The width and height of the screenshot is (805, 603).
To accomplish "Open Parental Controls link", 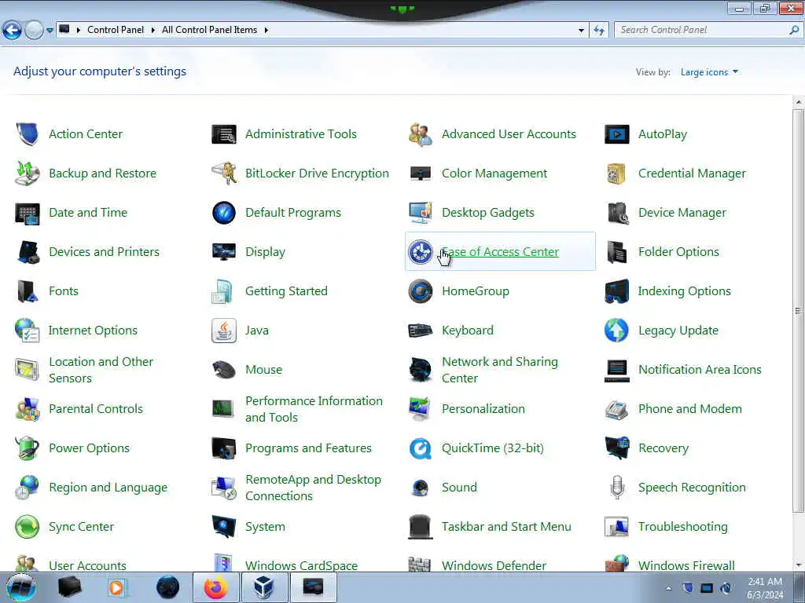I will coord(95,409).
